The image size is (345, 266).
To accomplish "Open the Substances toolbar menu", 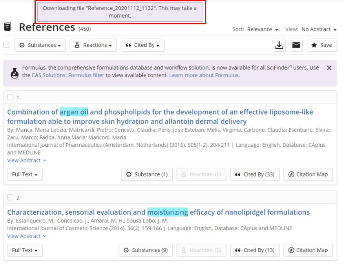I will point(40,46).
